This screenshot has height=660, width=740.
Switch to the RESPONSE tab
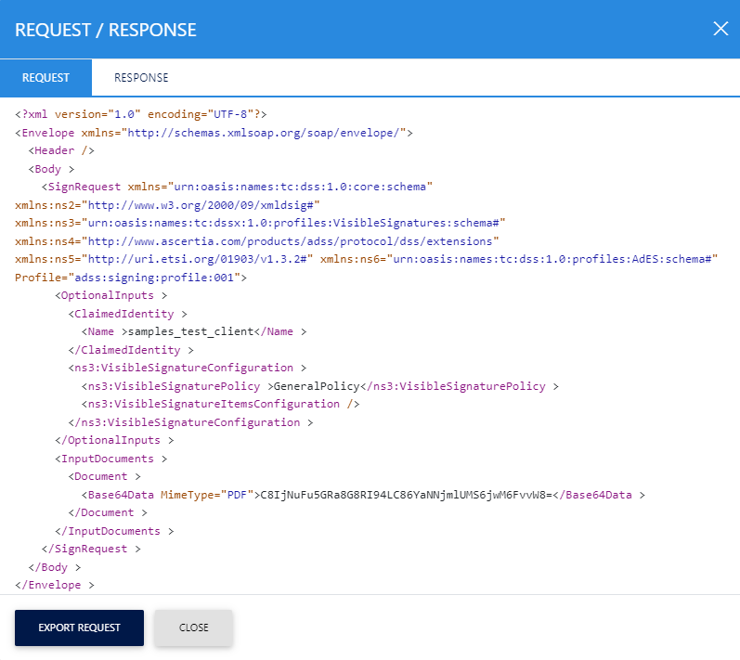pos(141,78)
